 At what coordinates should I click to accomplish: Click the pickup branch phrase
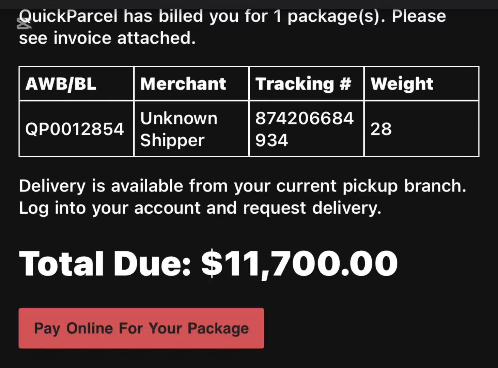pos(404,186)
